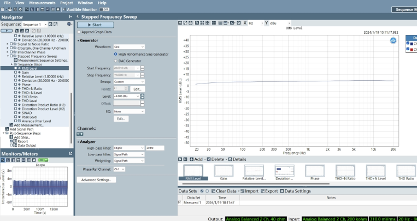This screenshot has width=417, height=221.
Task: Click the Export data sets icon
Action: [262, 191]
